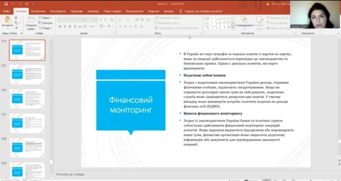Open the Файл tab
The height and width of the screenshot is (181, 341).
[7, 11]
